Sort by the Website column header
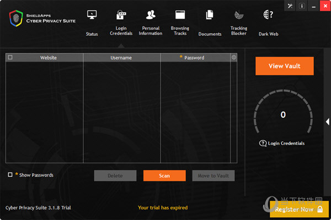This screenshot has height=220, width=331. click(49, 58)
